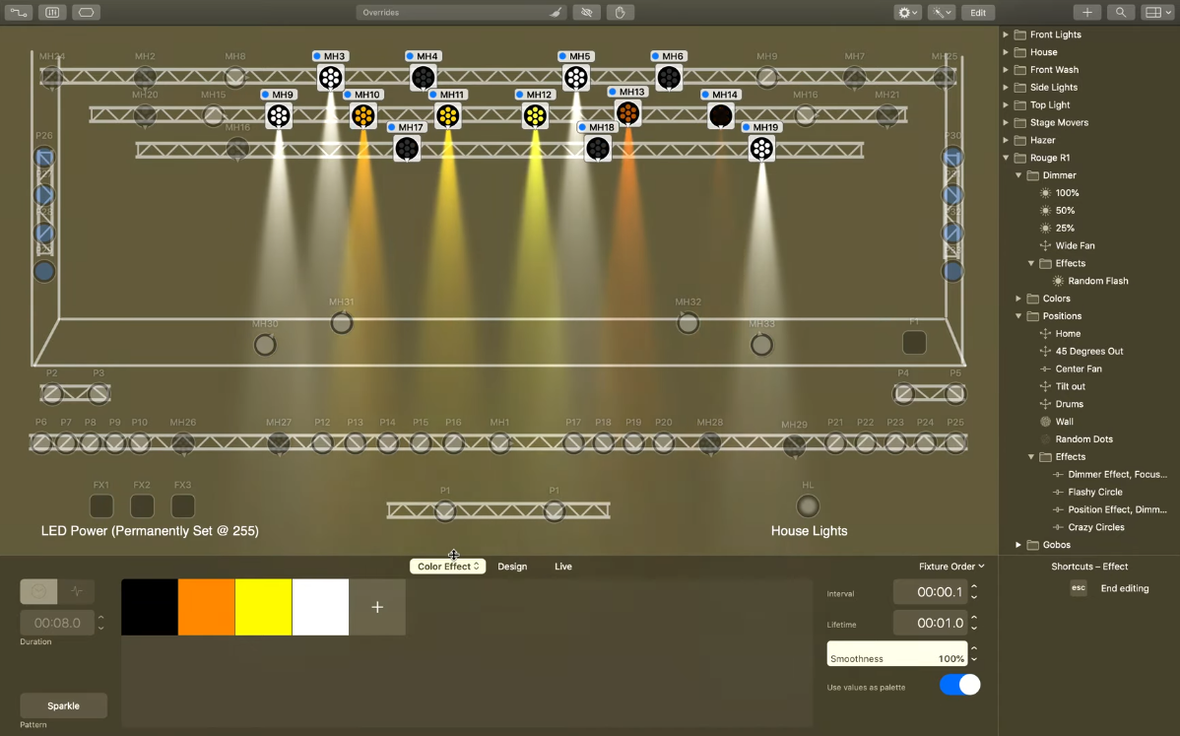
Task: Expand the Front Lights folder
Action: (x=1006, y=34)
